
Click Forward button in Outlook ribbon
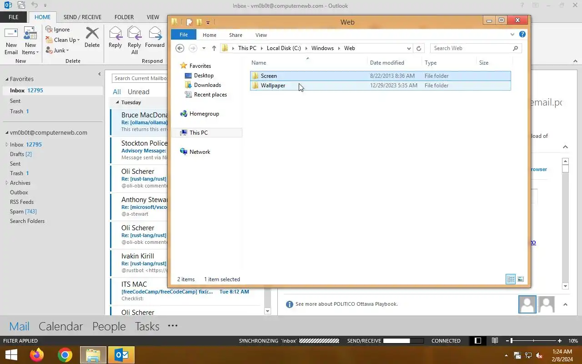[x=155, y=37]
